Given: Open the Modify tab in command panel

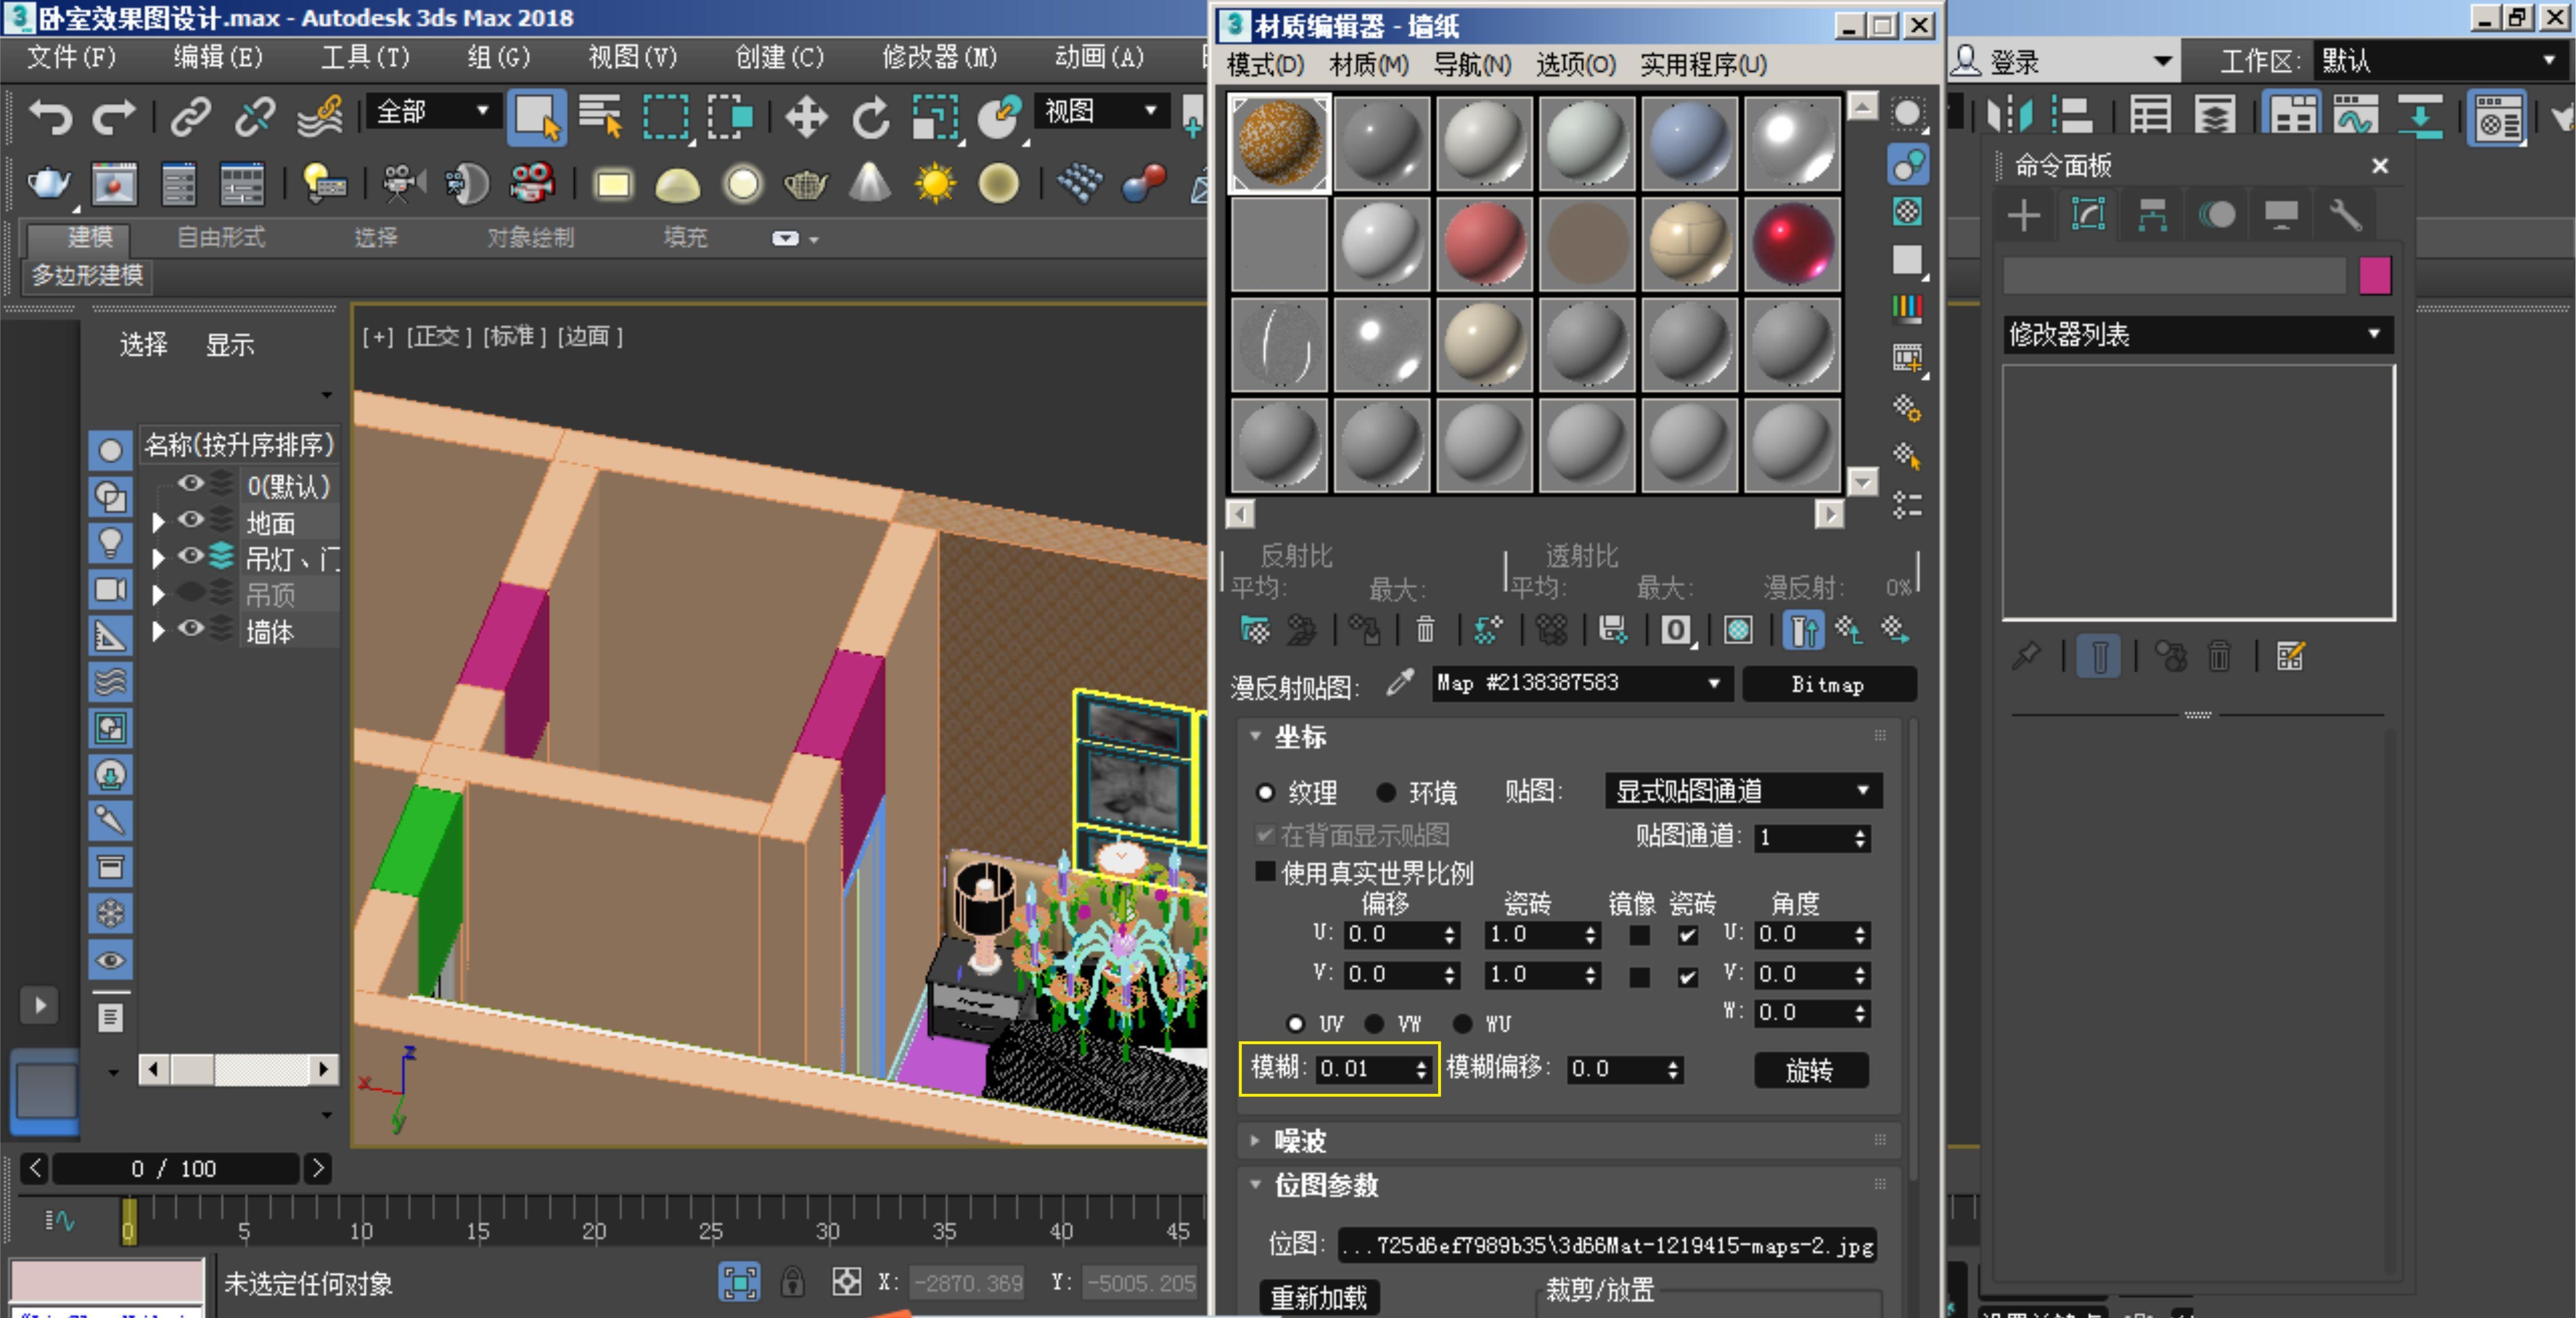Looking at the screenshot, I should (x=2088, y=215).
